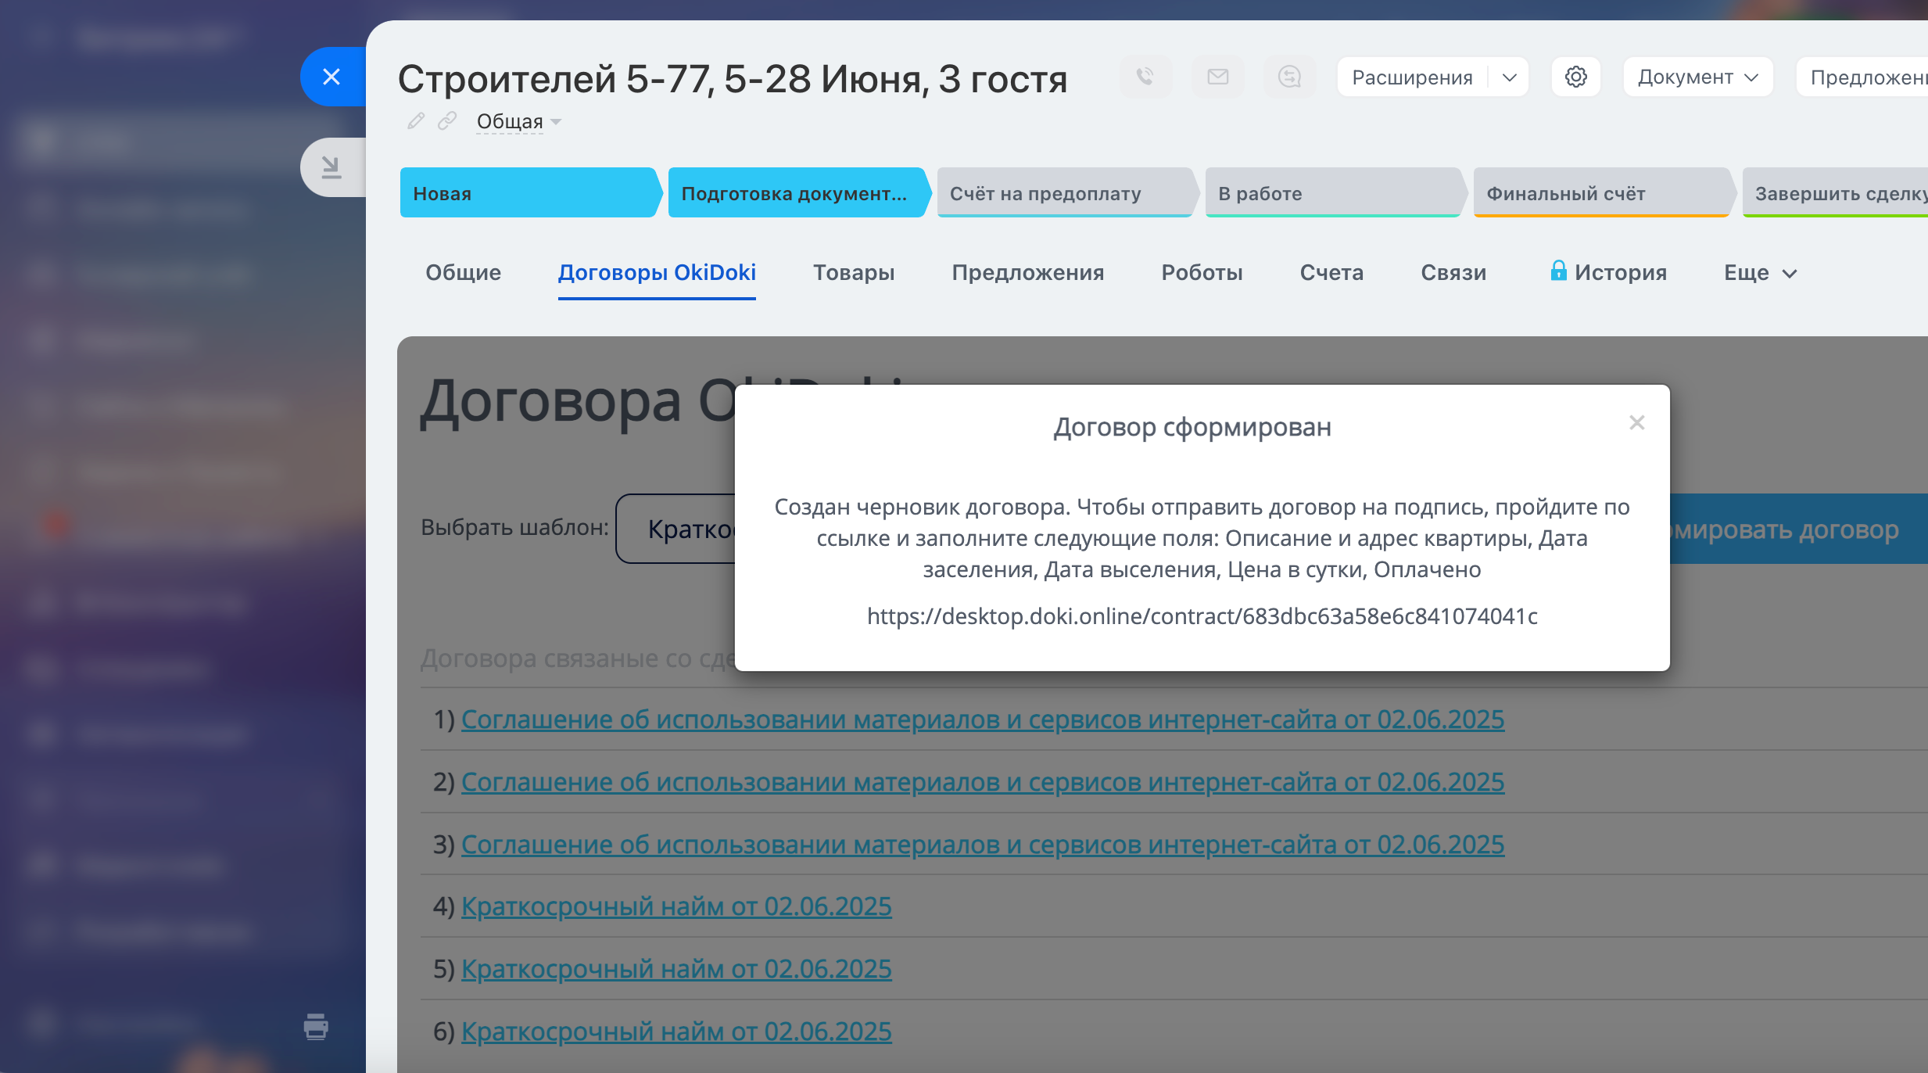Switch to the Товары tab
Screen dimensions: 1928x1073
coord(853,273)
